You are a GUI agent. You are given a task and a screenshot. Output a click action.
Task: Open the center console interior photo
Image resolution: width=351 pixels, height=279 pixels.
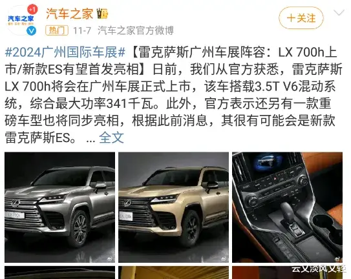click(x=287, y=207)
